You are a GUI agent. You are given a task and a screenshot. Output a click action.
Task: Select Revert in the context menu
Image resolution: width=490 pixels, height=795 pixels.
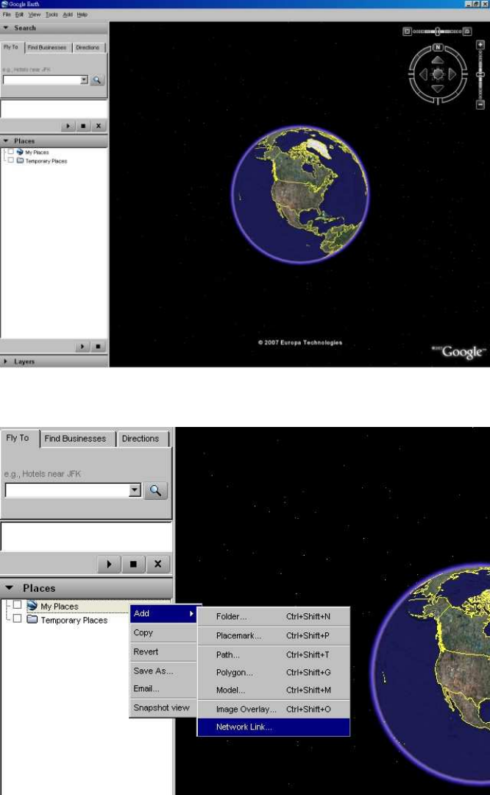coord(163,651)
